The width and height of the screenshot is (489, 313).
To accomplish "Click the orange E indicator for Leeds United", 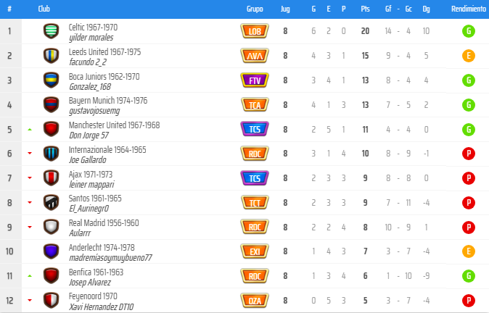I will coord(469,56).
